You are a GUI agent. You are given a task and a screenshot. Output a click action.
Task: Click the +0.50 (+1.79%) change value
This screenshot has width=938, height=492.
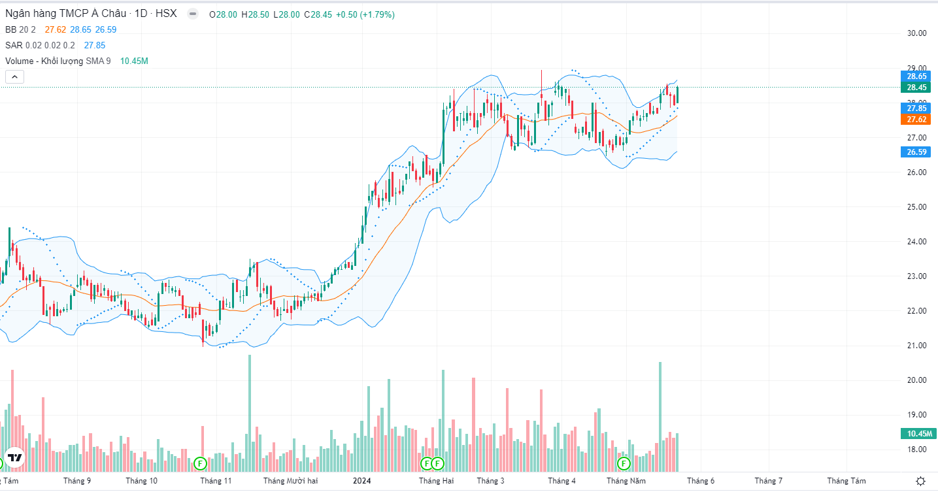(365, 14)
